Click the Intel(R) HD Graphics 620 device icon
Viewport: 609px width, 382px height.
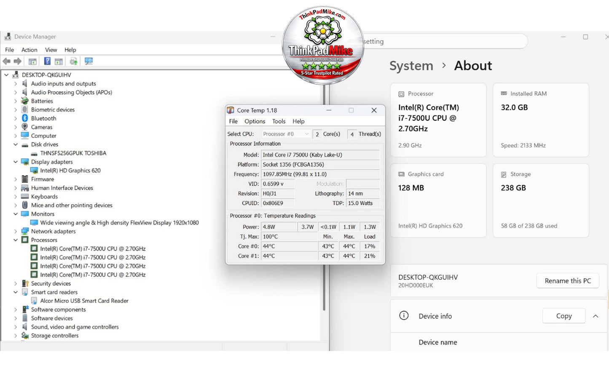tap(34, 170)
